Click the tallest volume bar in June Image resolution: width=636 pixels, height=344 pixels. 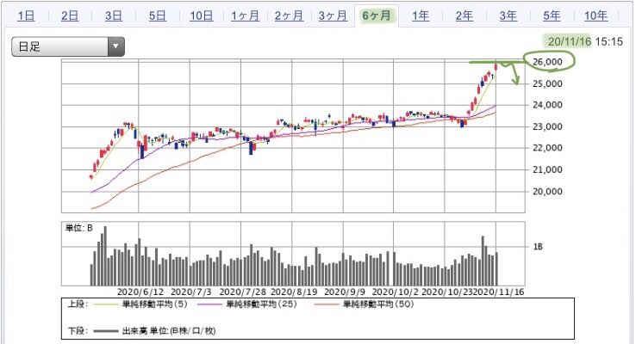pyautogui.click(x=105, y=255)
